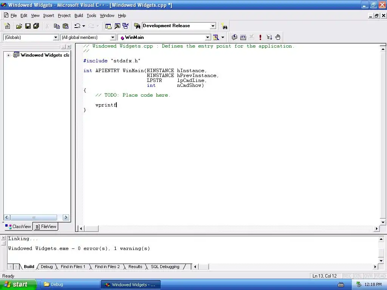The image size is (387, 290).
Task: Click the Save All icon
Action: pos(36,26)
